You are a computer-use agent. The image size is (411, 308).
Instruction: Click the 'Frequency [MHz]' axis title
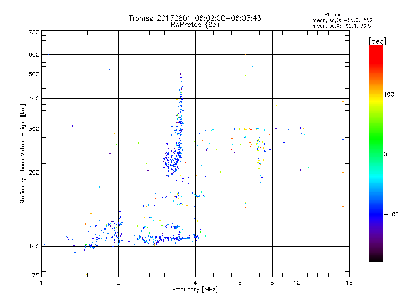(195, 290)
